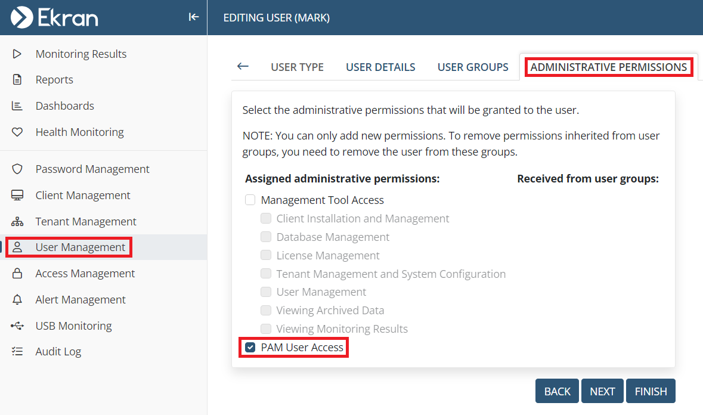Click the Next button
The height and width of the screenshot is (415, 703).
602,391
